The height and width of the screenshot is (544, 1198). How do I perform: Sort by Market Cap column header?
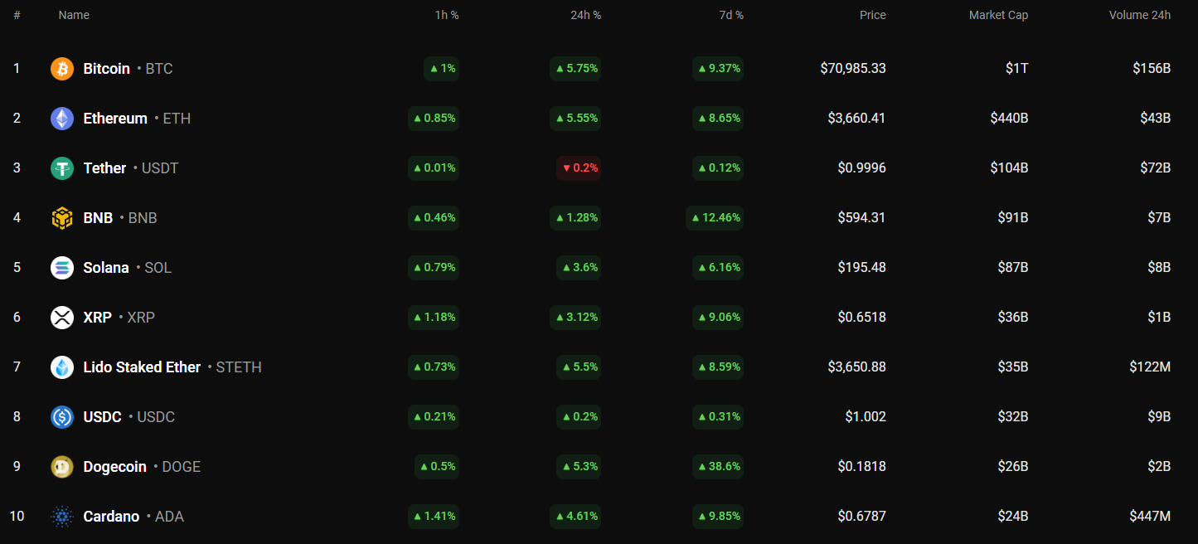998,15
